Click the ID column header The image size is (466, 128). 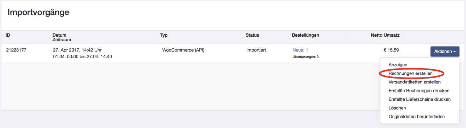[8, 35]
